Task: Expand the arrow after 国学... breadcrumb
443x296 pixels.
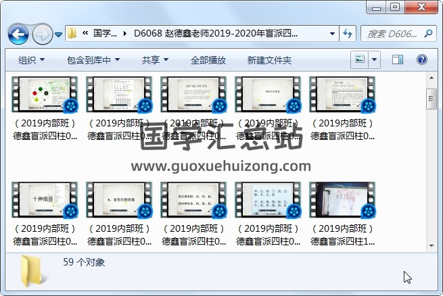Action: (x=125, y=34)
